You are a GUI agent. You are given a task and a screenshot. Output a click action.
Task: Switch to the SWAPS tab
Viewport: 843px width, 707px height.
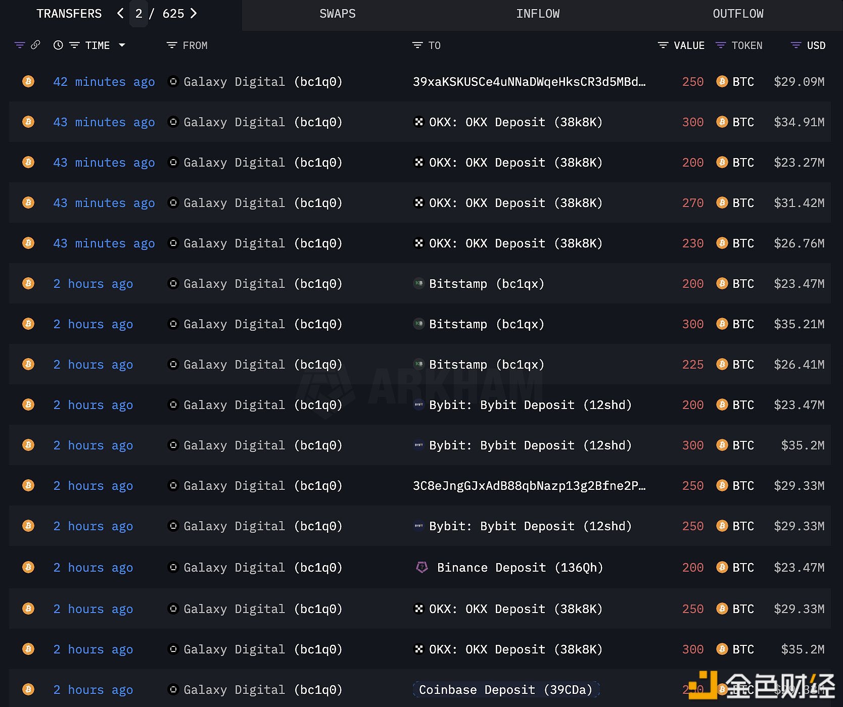[337, 14]
